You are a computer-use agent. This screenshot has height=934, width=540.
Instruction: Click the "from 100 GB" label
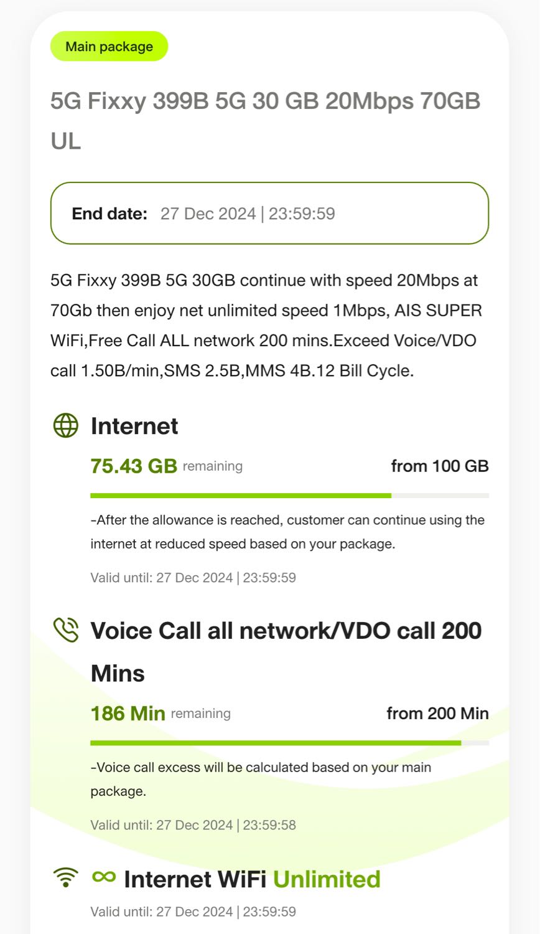pyautogui.click(x=439, y=466)
